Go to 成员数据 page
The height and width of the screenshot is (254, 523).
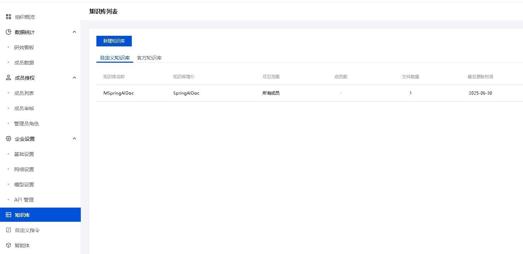24,63
